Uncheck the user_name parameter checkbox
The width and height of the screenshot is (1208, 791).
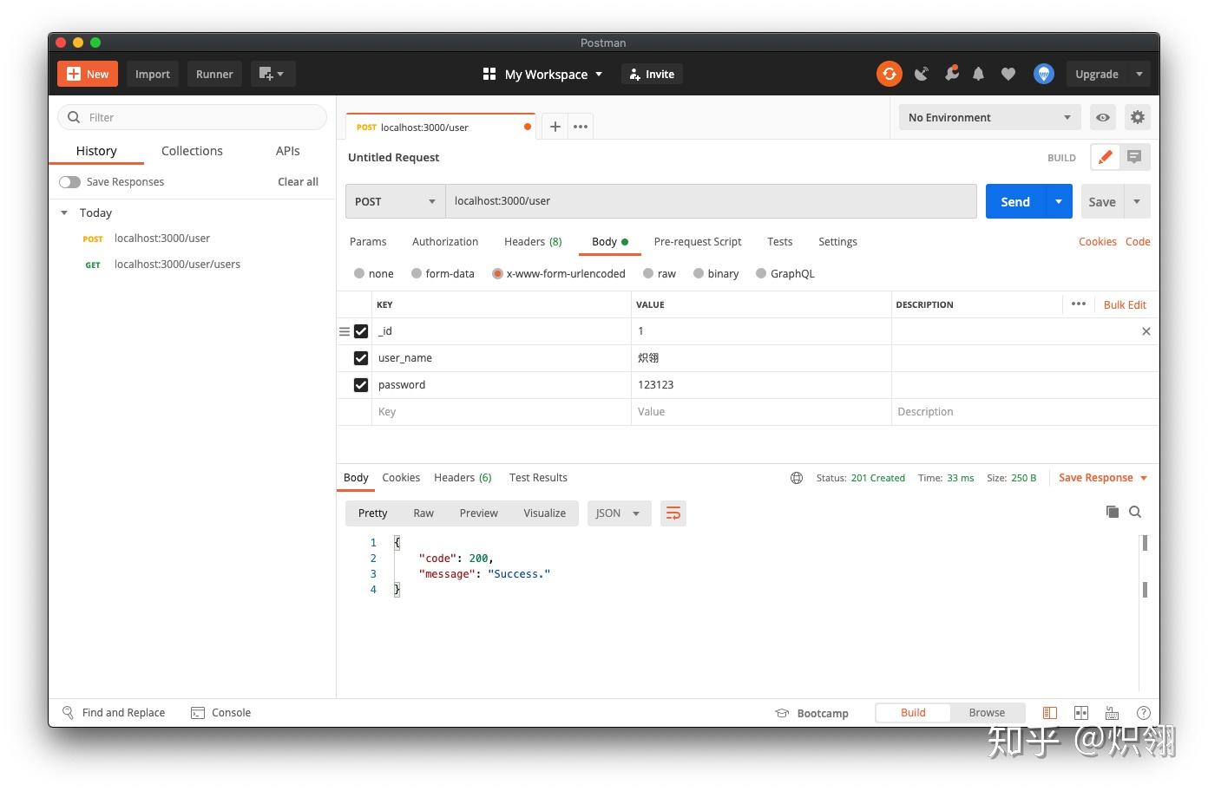360,357
